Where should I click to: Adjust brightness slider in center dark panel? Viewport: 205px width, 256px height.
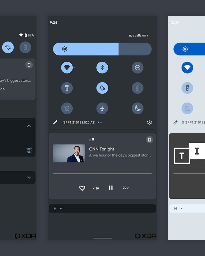tap(102, 49)
